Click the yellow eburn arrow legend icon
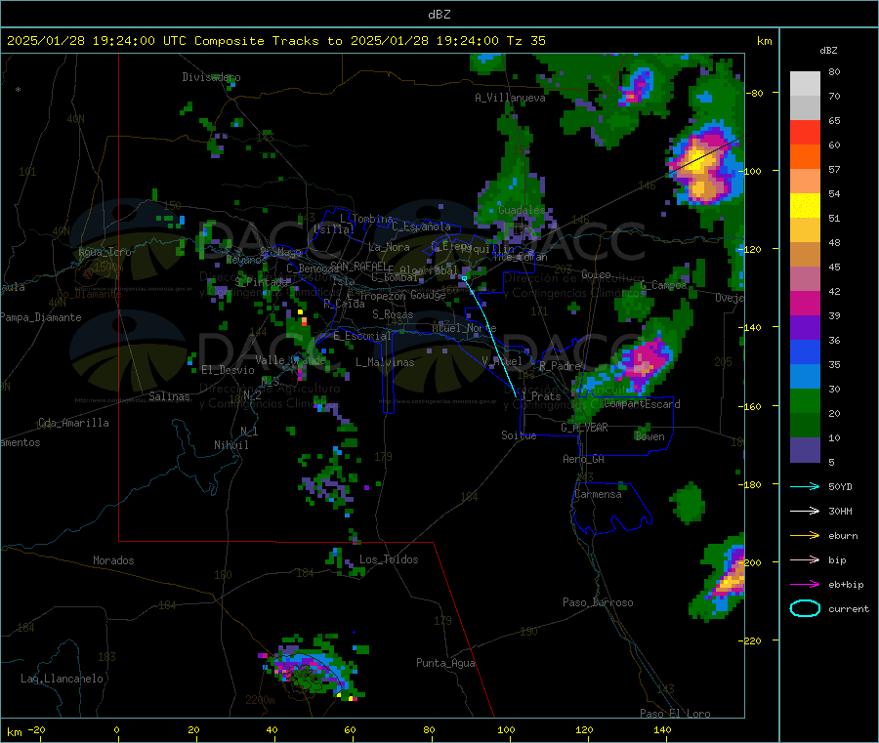The width and height of the screenshot is (879, 743). [805, 536]
